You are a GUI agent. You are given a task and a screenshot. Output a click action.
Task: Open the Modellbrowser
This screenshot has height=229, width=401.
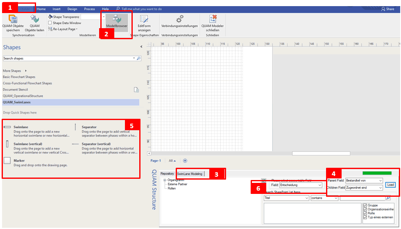point(117,20)
